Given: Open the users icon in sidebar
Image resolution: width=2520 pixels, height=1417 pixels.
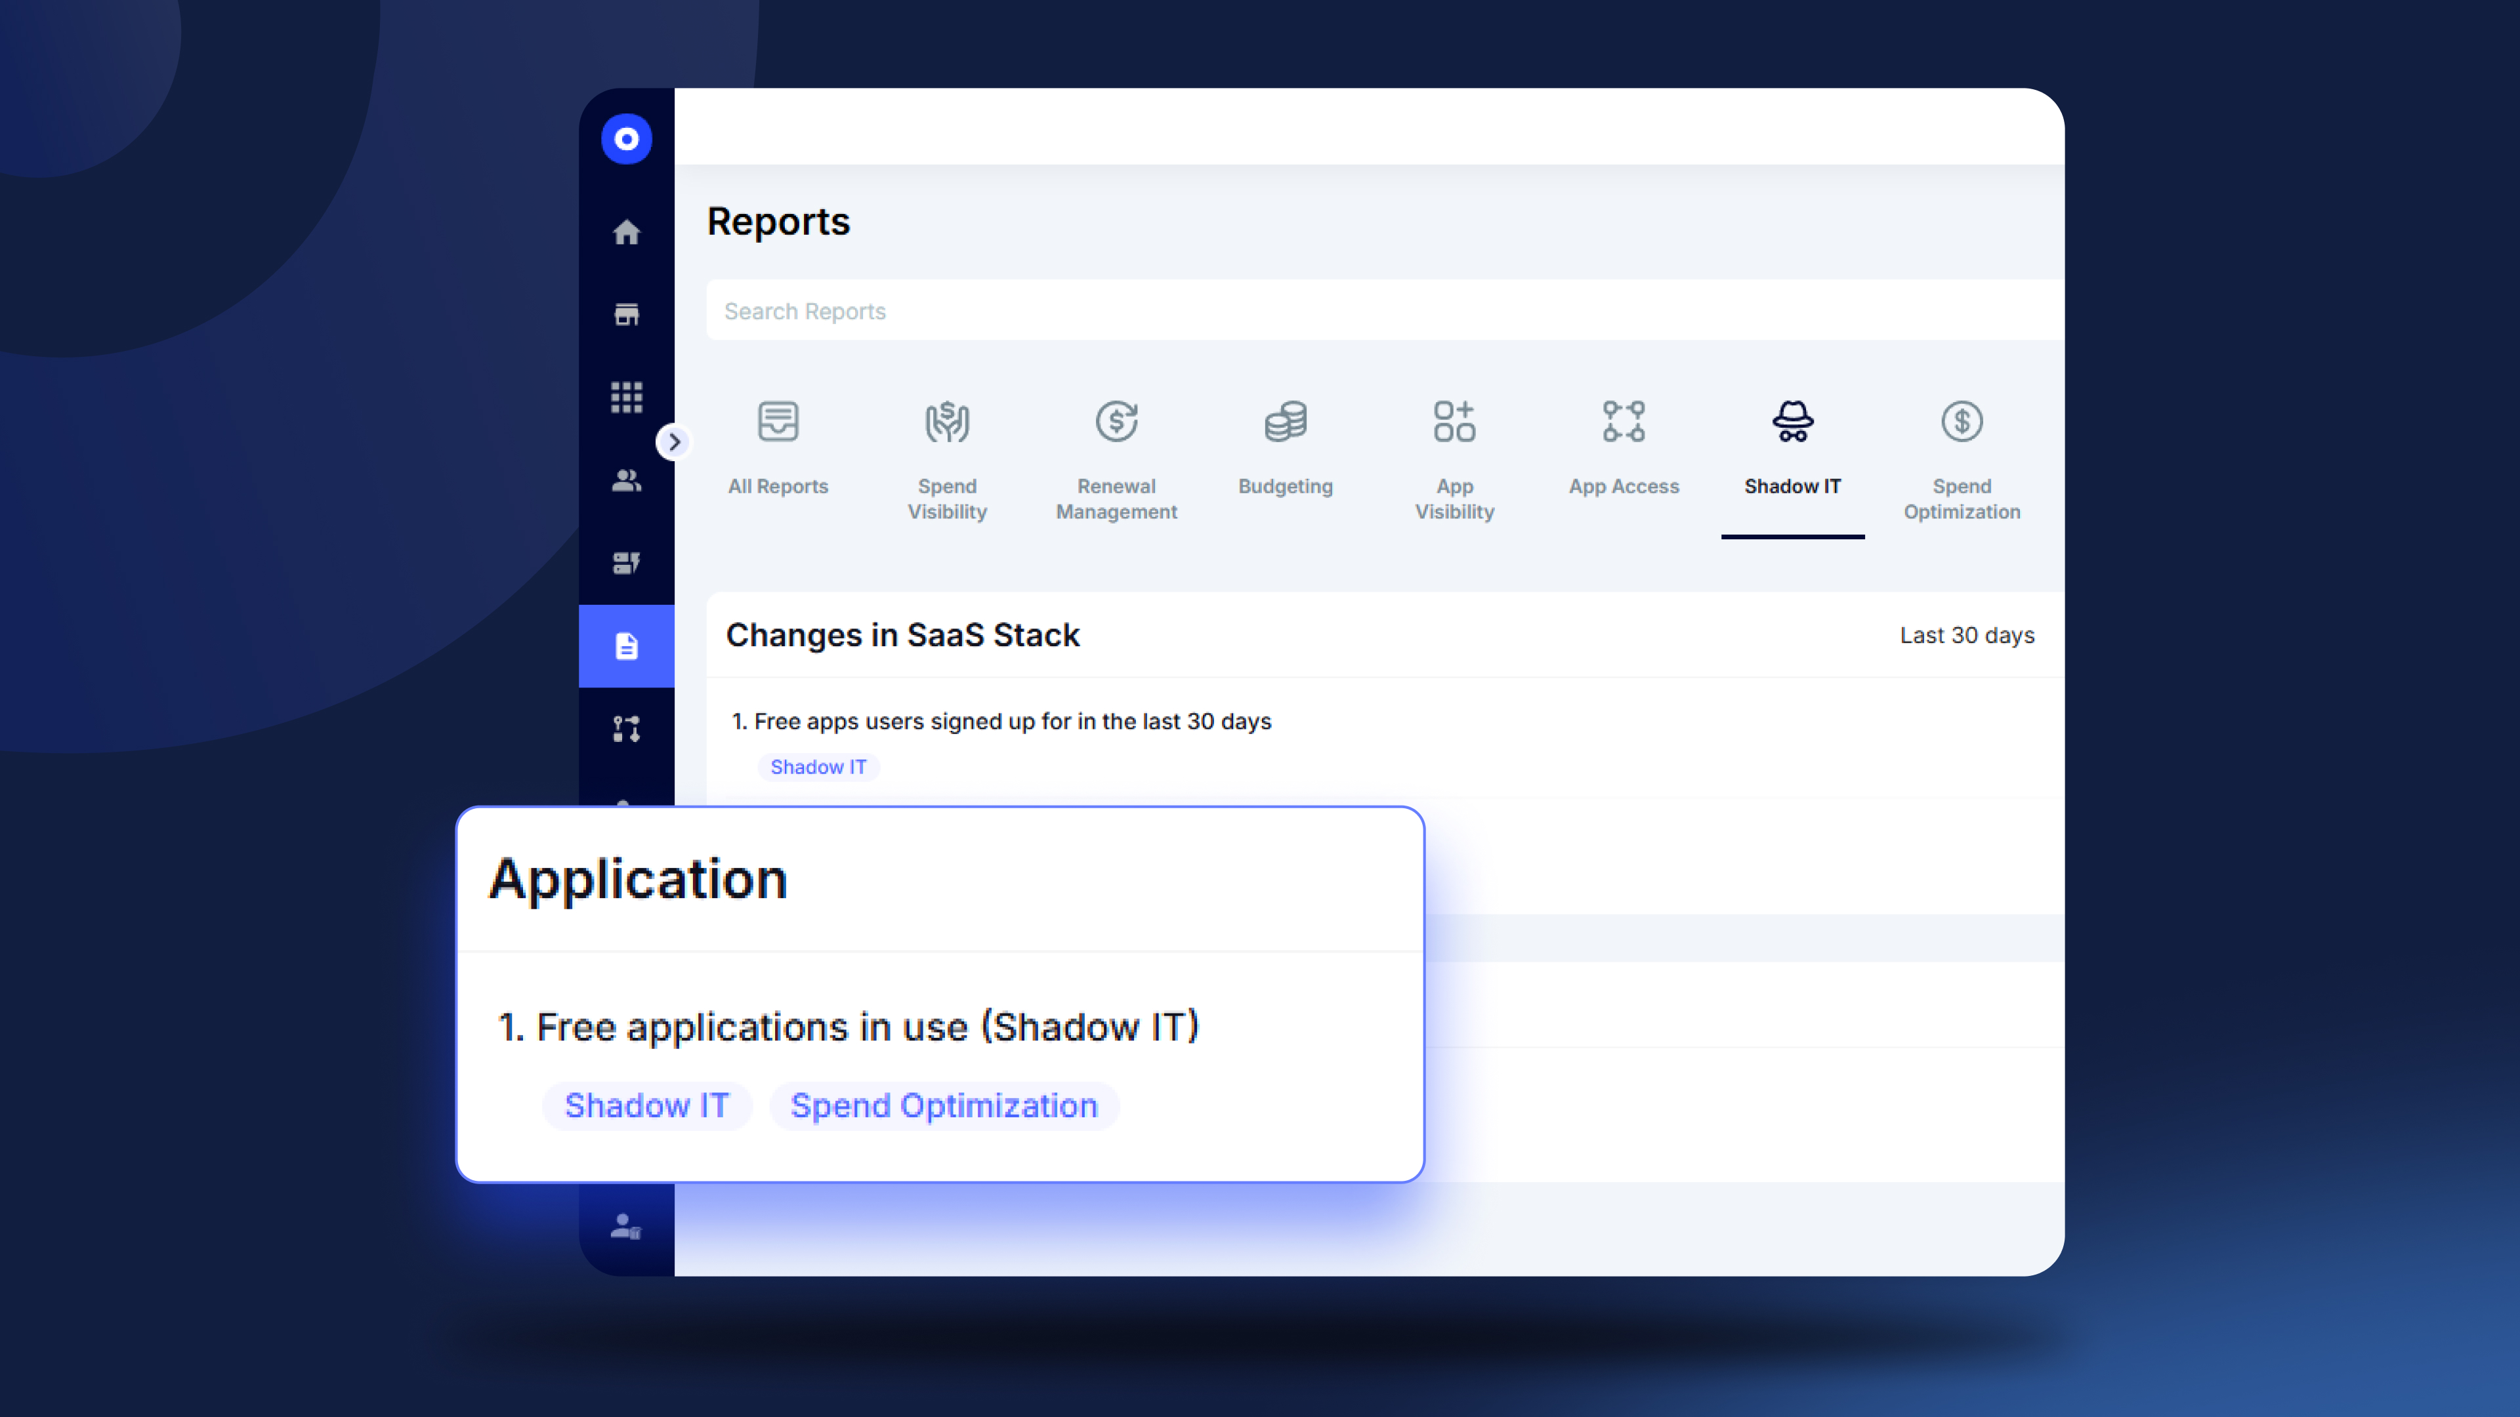Looking at the screenshot, I should click(626, 480).
